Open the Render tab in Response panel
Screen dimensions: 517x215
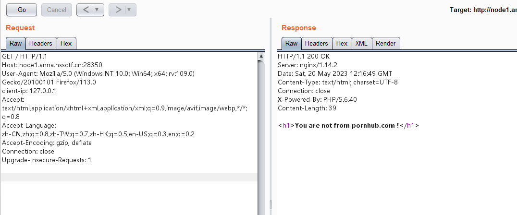(386, 44)
